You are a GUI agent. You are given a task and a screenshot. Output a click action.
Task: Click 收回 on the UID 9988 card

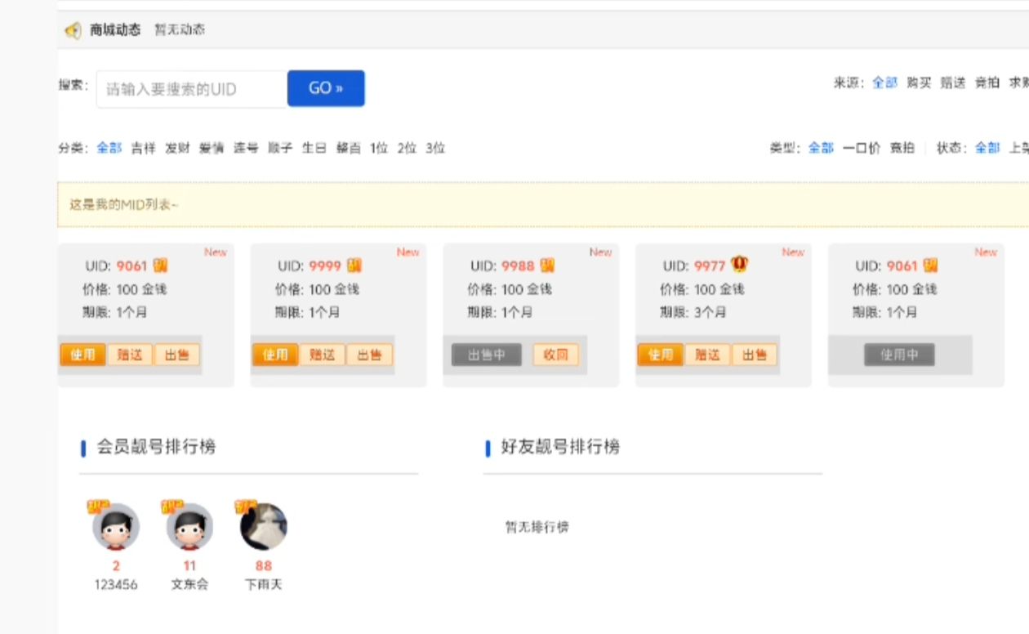pos(555,355)
